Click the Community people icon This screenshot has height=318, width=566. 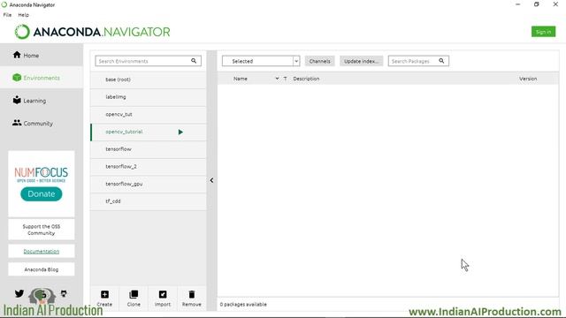coord(17,123)
